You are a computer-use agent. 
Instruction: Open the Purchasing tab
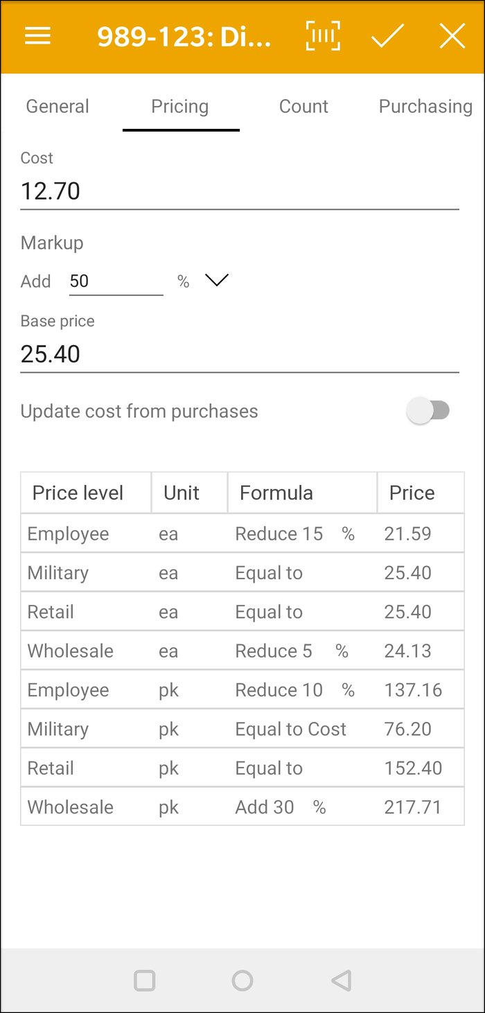pyautogui.click(x=425, y=106)
